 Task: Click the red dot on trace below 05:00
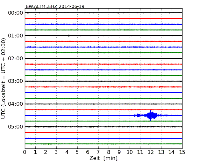click(x=91, y=132)
